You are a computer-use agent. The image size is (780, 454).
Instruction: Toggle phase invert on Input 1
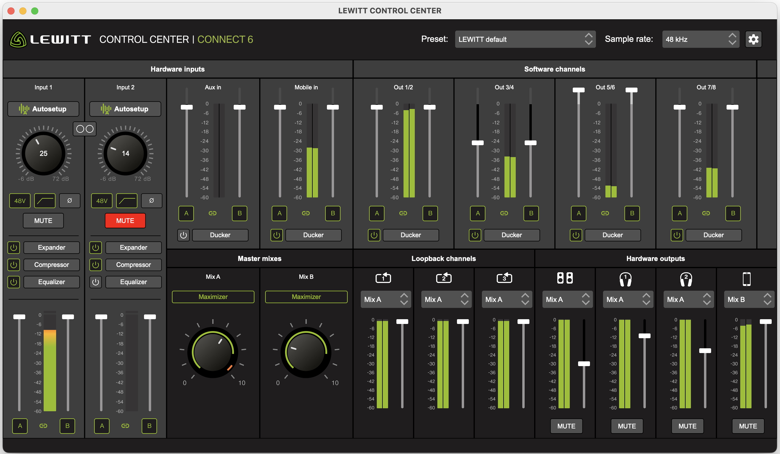pyautogui.click(x=70, y=200)
